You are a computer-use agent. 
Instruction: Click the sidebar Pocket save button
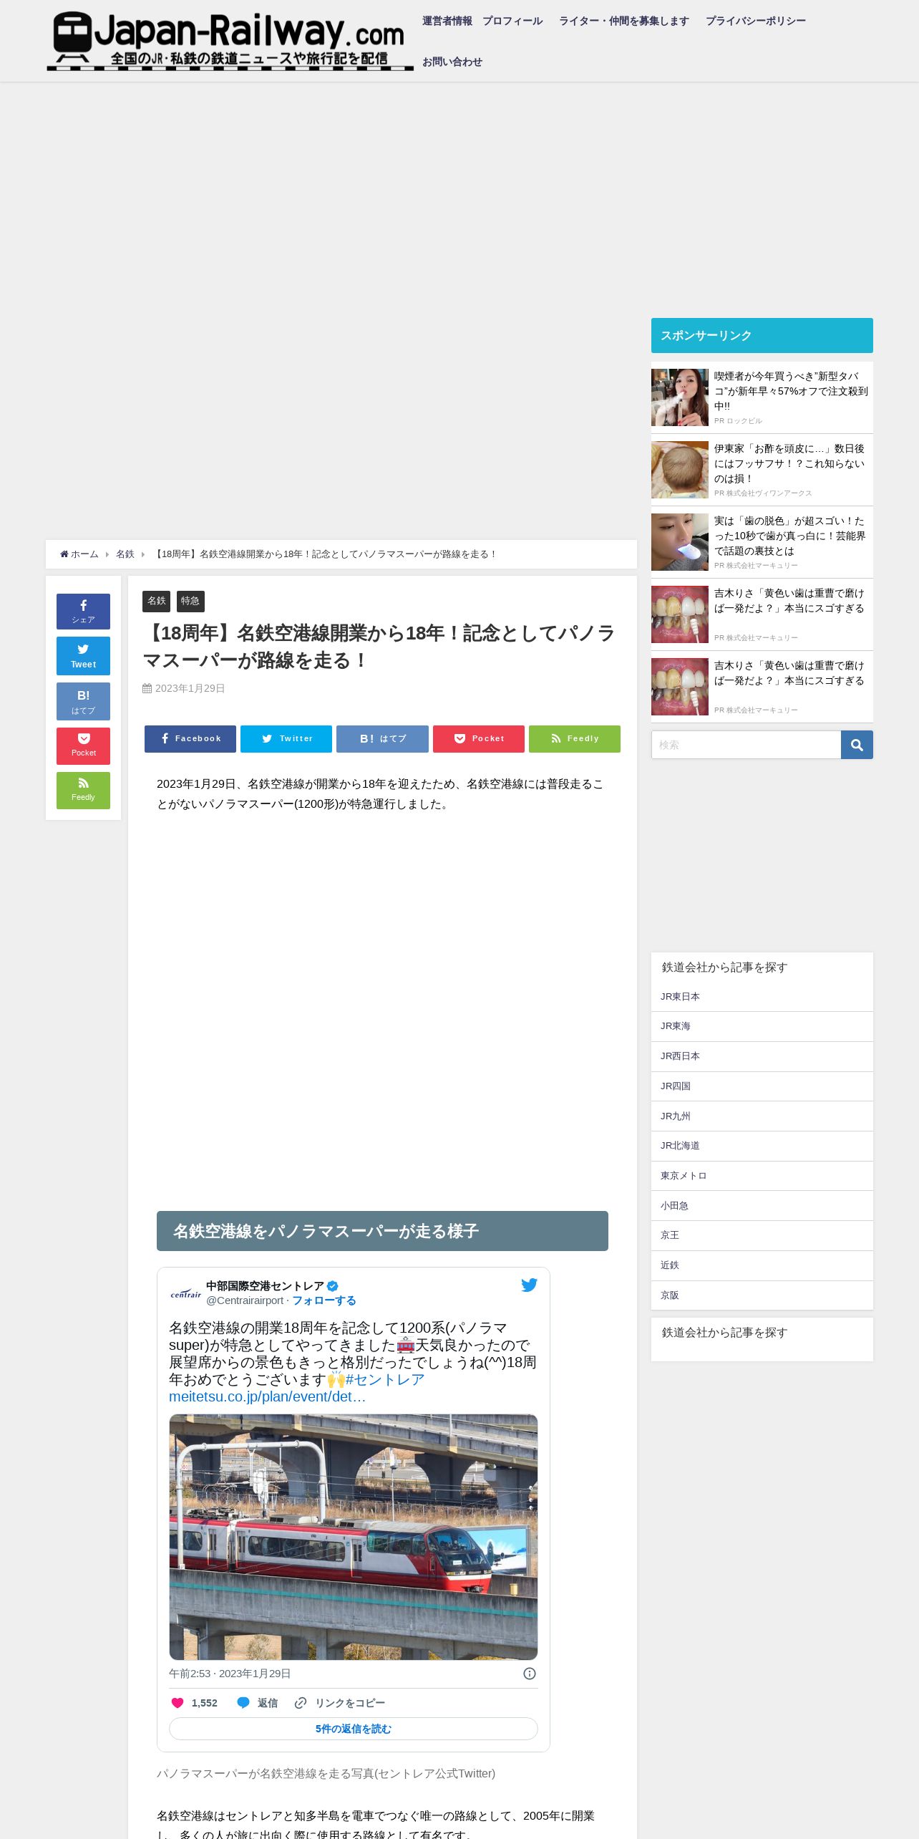coord(83,746)
